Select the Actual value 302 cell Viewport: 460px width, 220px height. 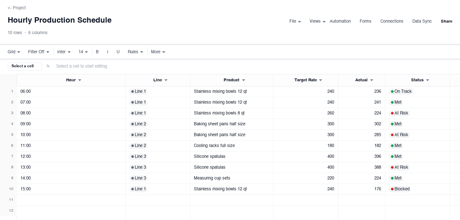point(362,124)
